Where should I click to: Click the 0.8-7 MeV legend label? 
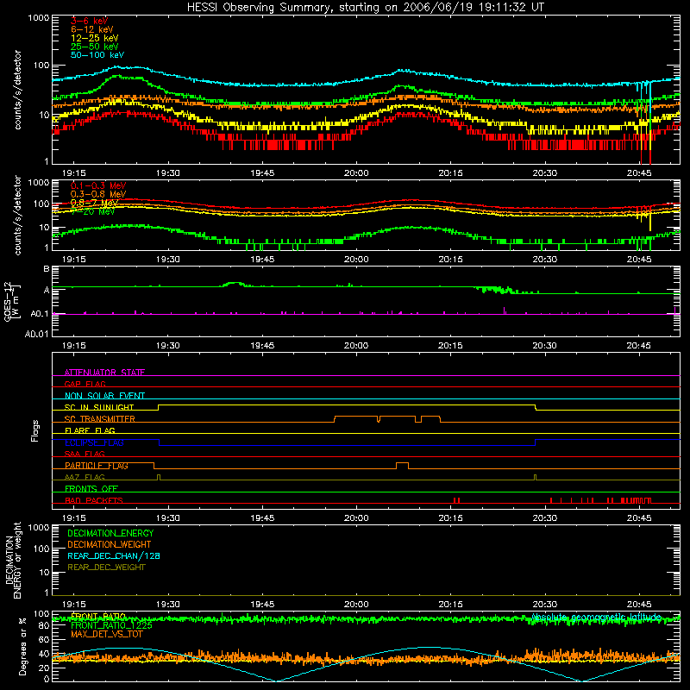click(x=94, y=203)
